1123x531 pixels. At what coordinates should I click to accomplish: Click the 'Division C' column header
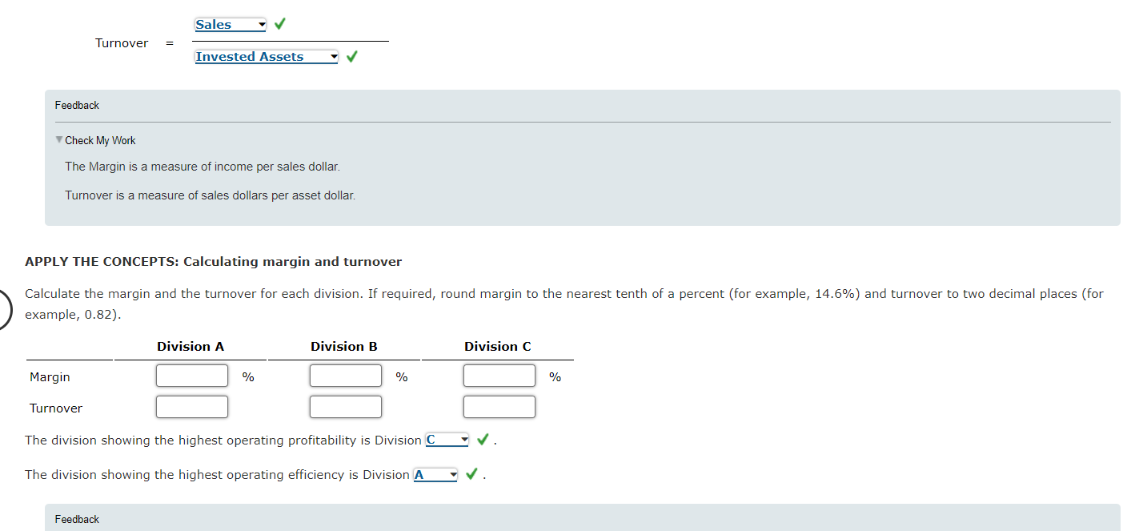pos(498,347)
